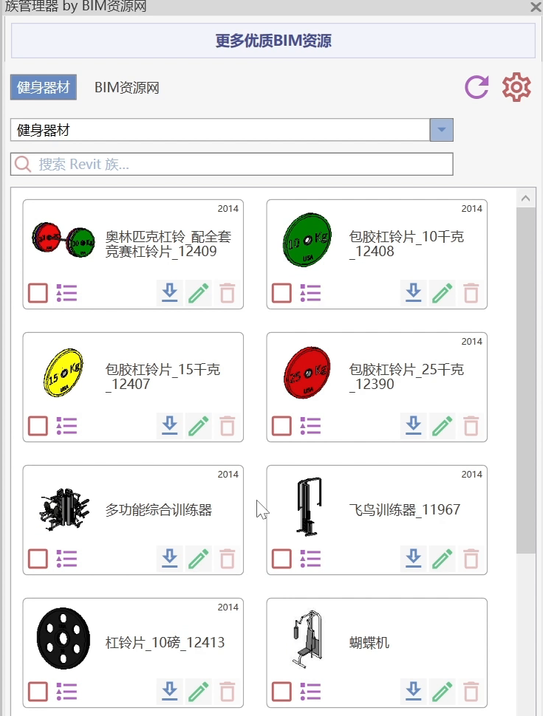Download 包胶杠铃片_15千克_12407 family

(170, 426)
